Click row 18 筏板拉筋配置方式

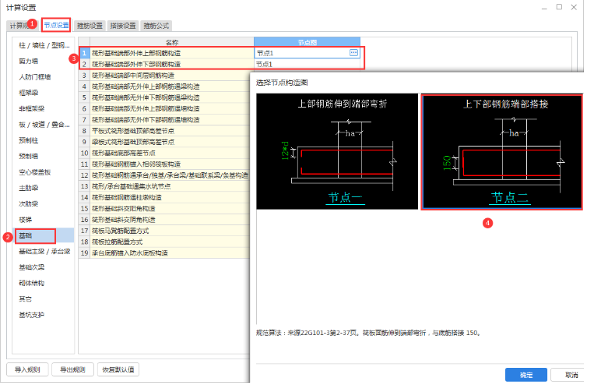pyautogui.click(x=170, y=242)
